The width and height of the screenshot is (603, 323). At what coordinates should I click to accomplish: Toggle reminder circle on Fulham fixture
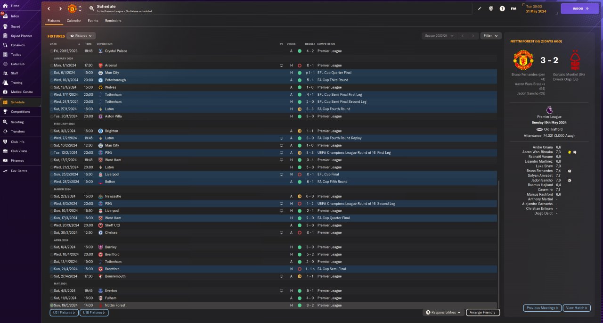point(51,298)
